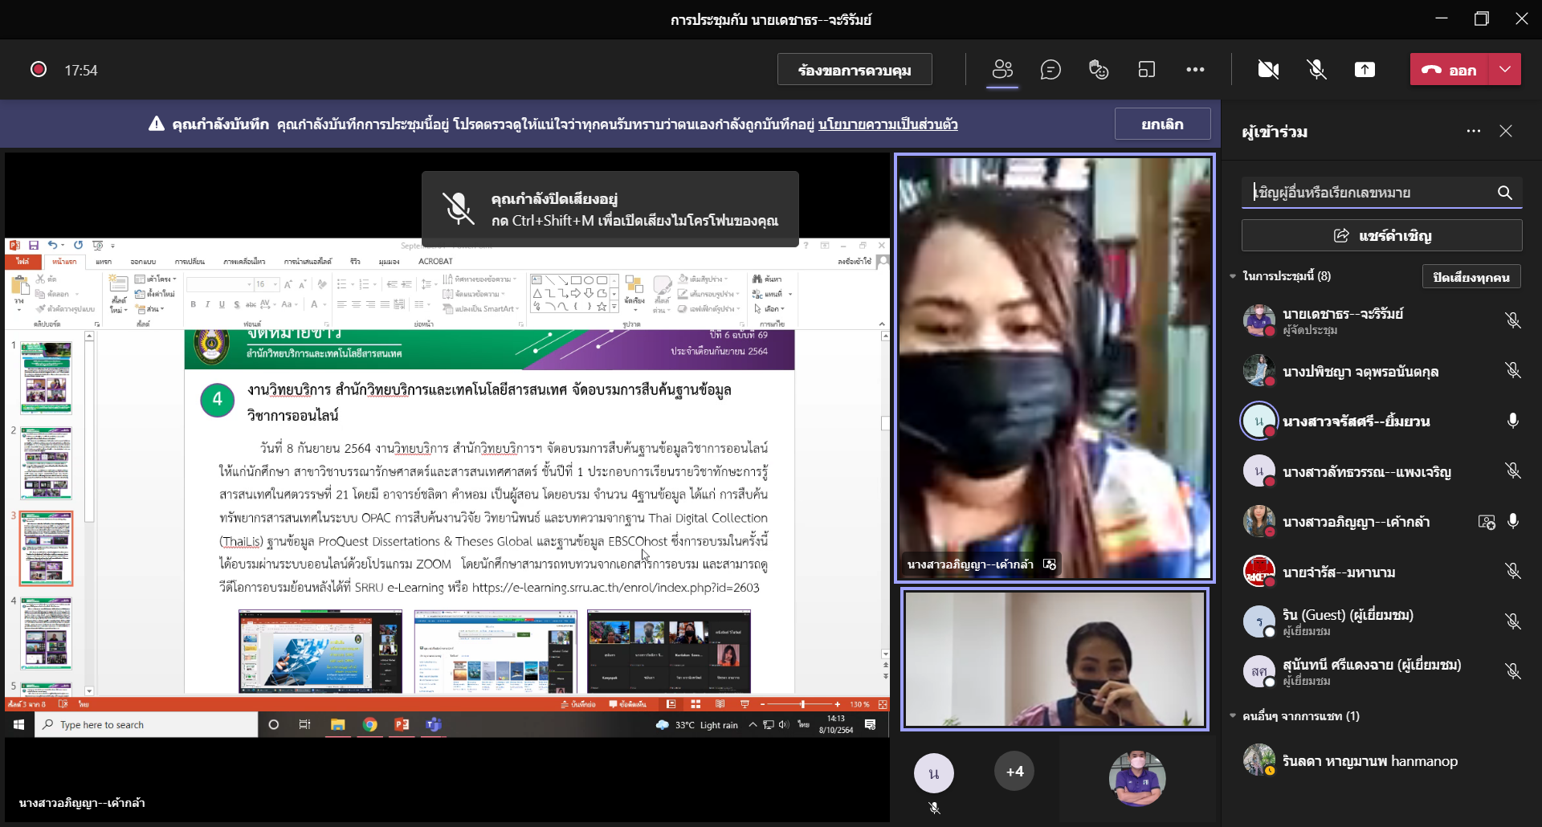
Task: Click the +4 more participants avatar
Action: point(1014,772)
